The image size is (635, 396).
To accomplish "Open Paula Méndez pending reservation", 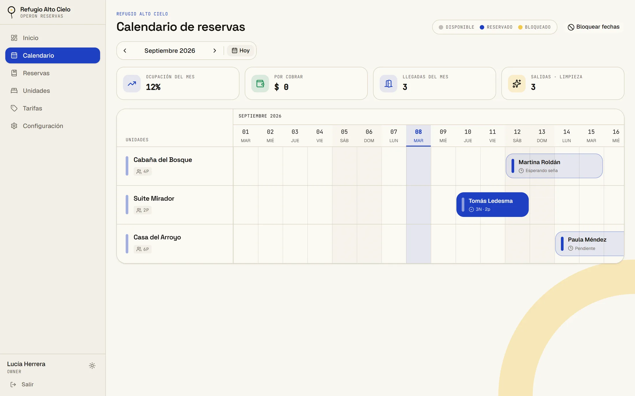I will (x=590, y=244).
